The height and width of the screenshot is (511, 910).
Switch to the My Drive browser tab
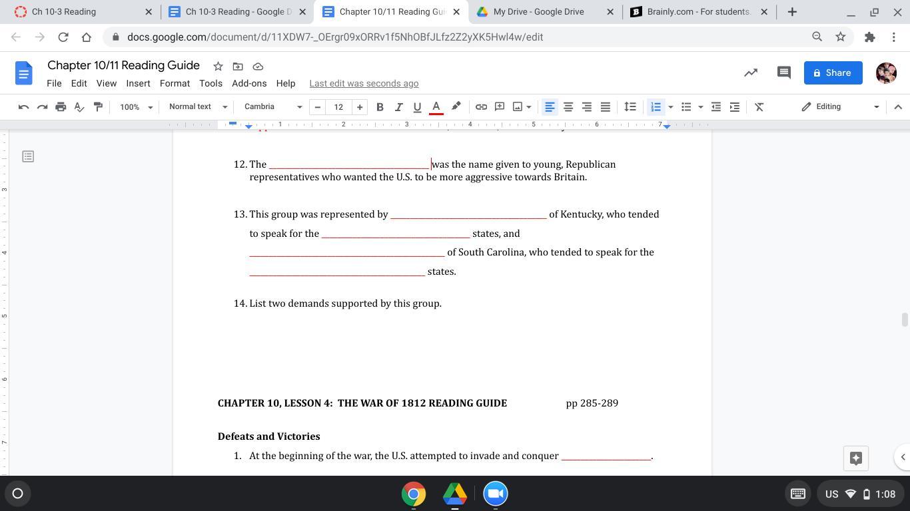point(538,11)
